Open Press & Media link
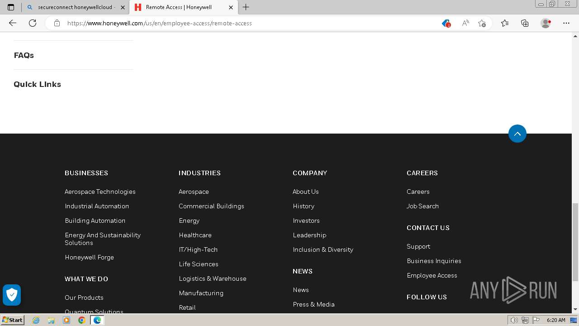This screenshot has width=579, height=326. pos(313,304)
